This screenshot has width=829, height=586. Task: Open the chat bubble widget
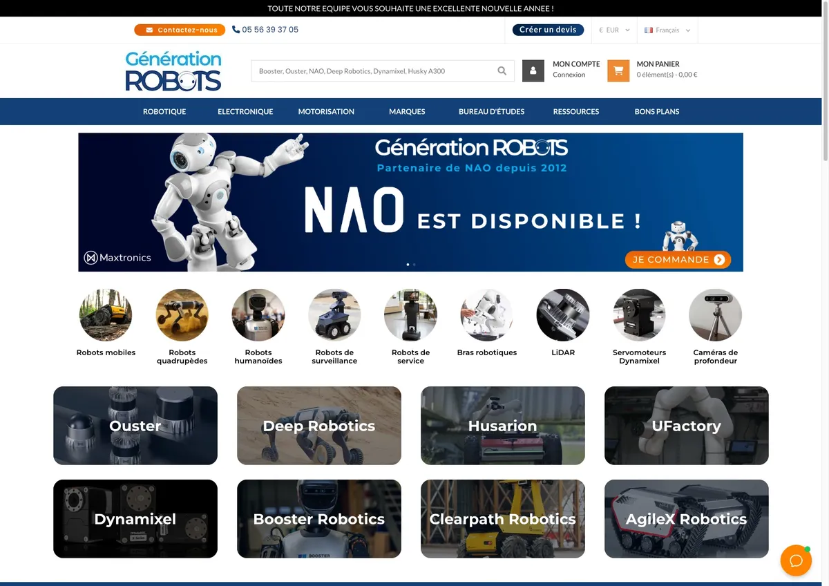[x=796, y=560]
